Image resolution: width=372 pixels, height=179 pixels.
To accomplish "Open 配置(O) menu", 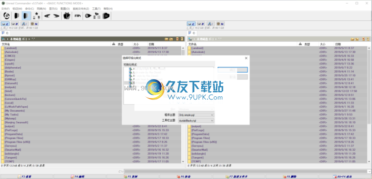I will (65, 9).
